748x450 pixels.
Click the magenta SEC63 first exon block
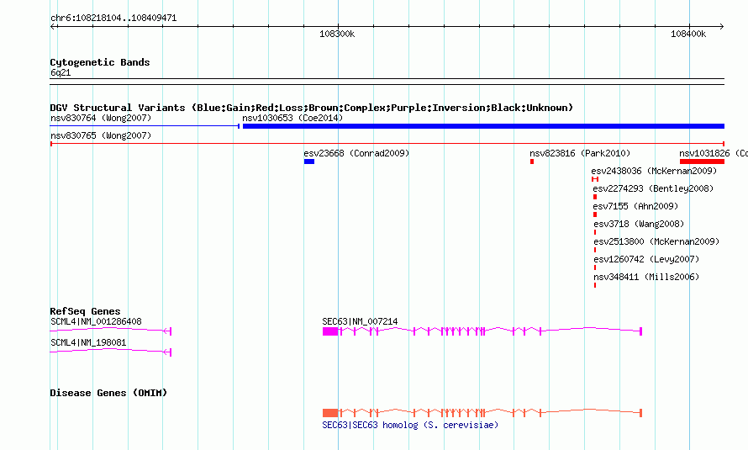(x=330, y=331)
